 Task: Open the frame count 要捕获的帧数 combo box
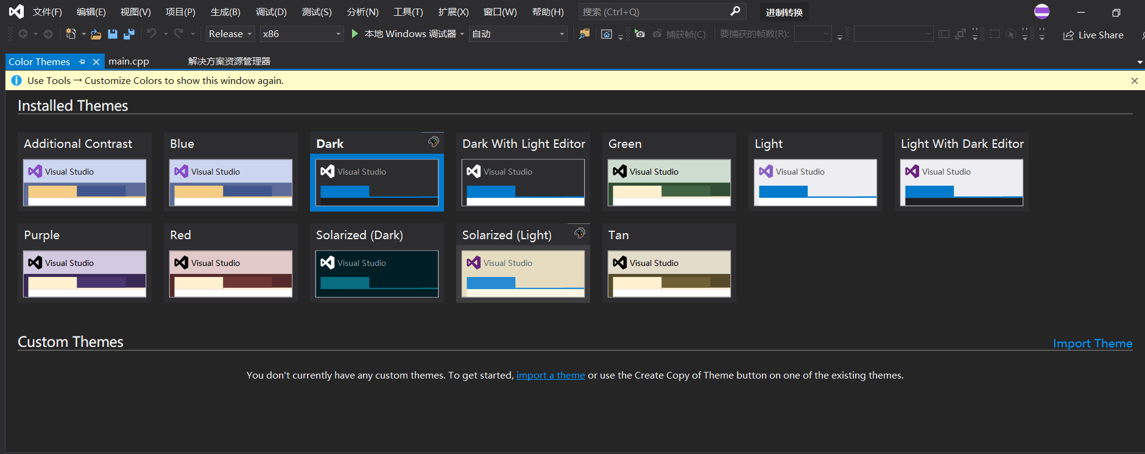(x=813, y=34)
